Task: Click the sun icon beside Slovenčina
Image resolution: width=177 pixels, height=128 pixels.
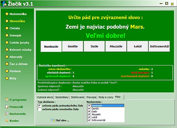Action: [7, 21]
